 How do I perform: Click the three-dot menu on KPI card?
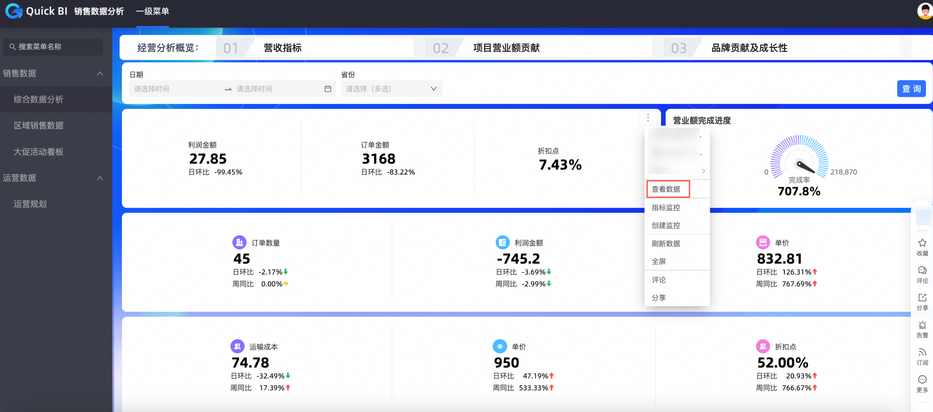(648, 118)
